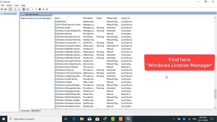
Task: Open the View menu
Action: pyautogui.click(x=17, y=5)
